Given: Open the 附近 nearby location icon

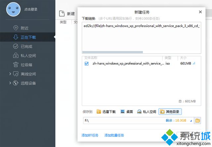Looking at the screenshot, I should tap(16, 28).
